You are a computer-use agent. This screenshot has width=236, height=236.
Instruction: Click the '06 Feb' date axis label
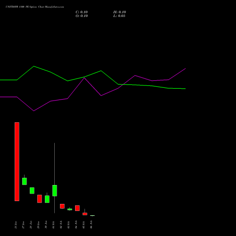(91, 225)
